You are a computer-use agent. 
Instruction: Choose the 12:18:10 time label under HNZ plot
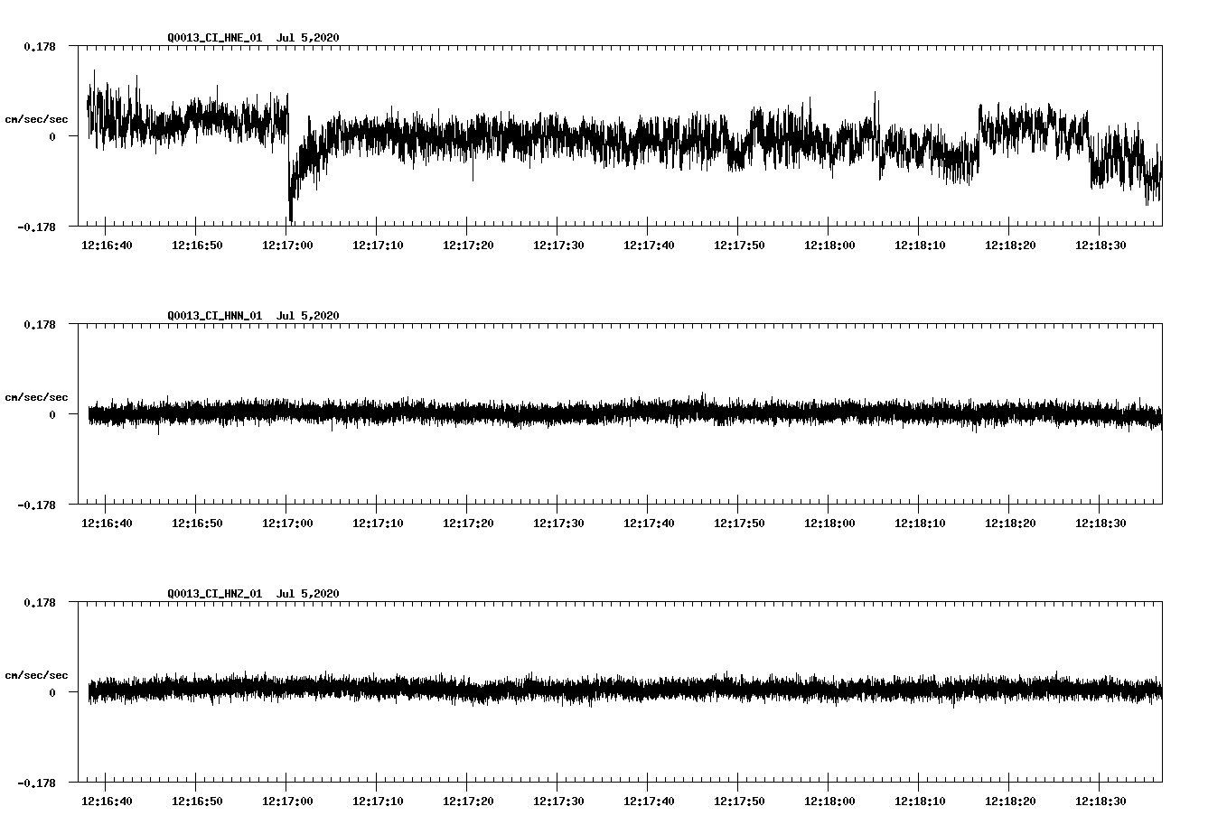tap(920, 802)
